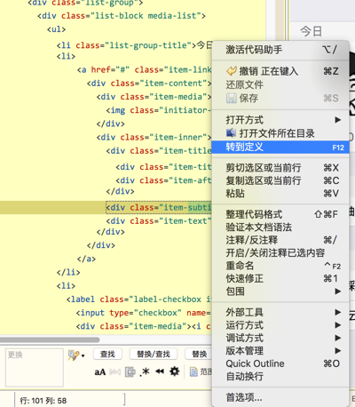Click the list-group-title li code line
Screen dimensions: 355x407
(135, 45)
